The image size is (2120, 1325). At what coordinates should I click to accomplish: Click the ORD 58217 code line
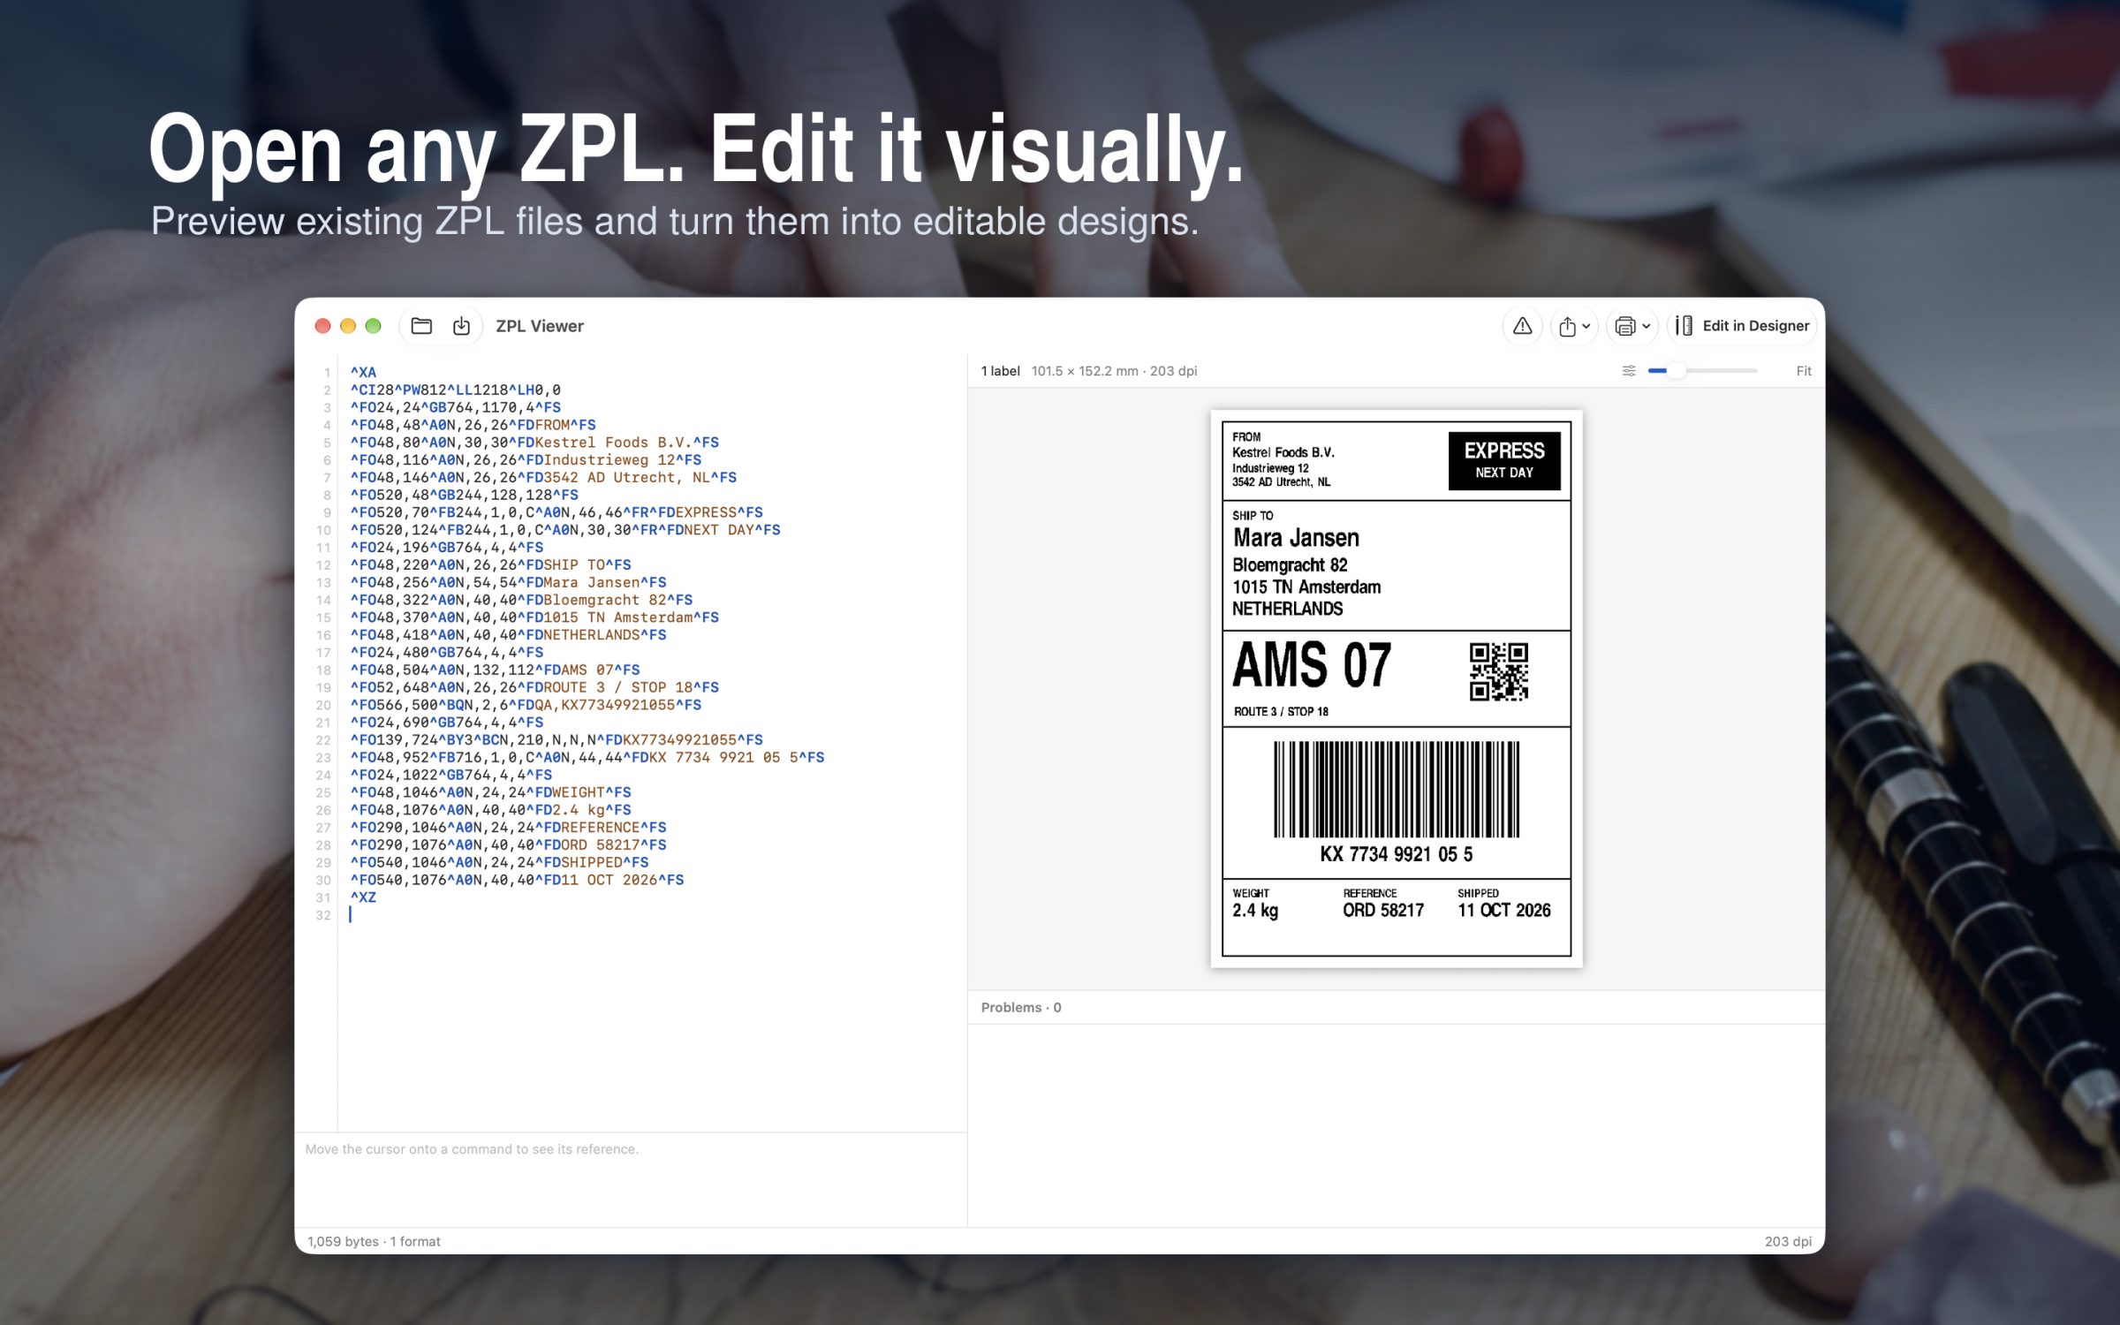point(508,844)
